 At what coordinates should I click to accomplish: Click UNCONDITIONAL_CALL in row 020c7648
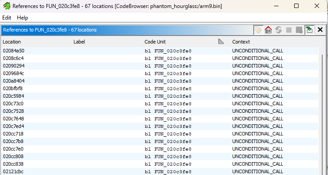[258, 119]
